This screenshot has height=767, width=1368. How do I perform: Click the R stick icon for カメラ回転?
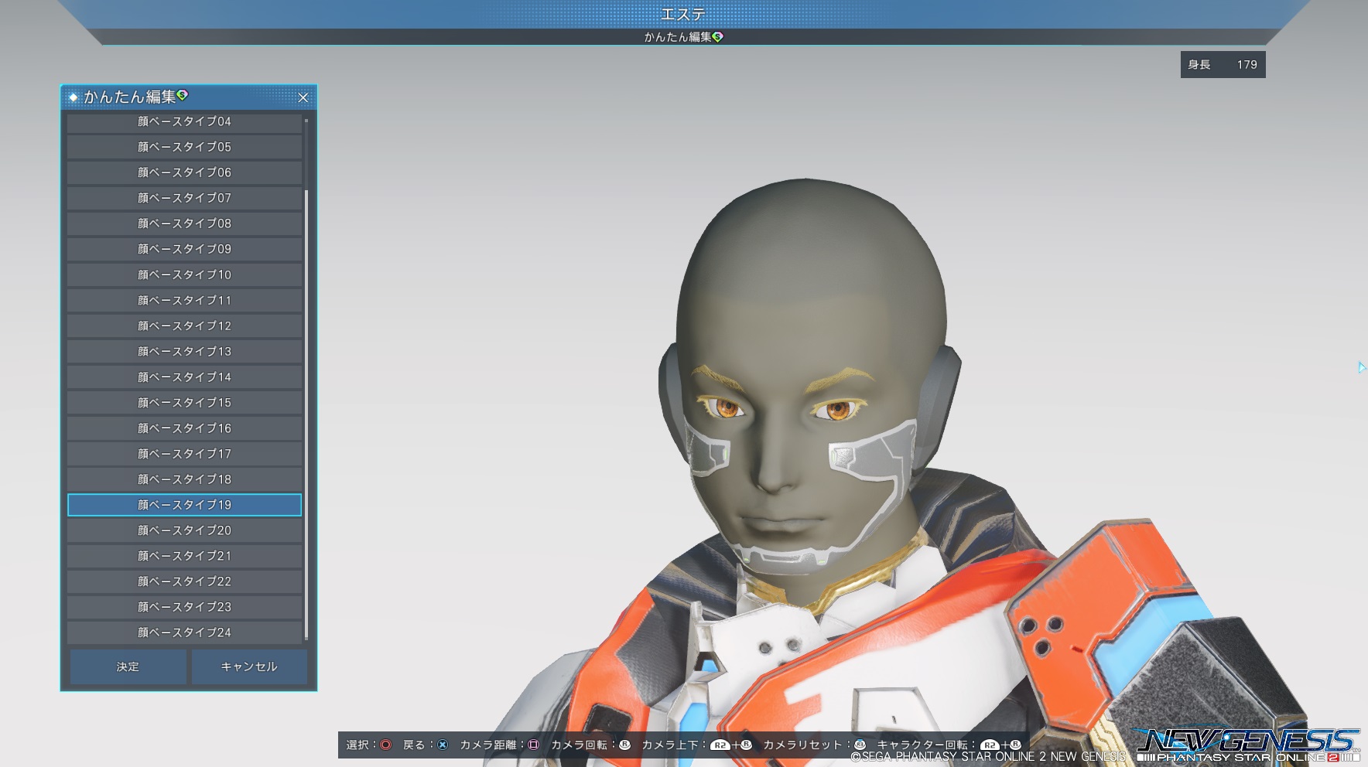pyautogui.click(x=624, y=745)
